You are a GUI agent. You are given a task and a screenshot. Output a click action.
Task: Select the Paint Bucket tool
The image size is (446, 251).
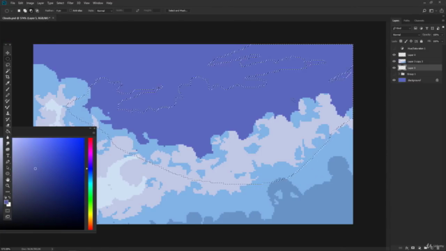8,131
